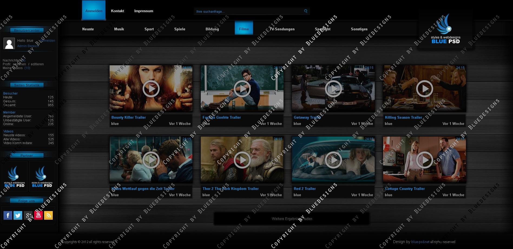
Task: Open the Facebook social icon
Action: [8, 215]
